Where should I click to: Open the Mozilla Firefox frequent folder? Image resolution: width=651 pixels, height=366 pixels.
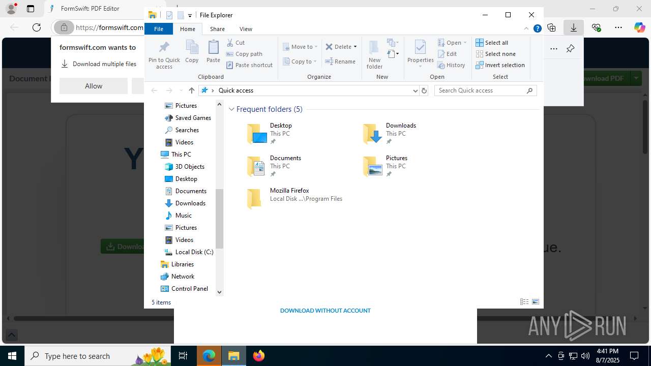point(294,199)
